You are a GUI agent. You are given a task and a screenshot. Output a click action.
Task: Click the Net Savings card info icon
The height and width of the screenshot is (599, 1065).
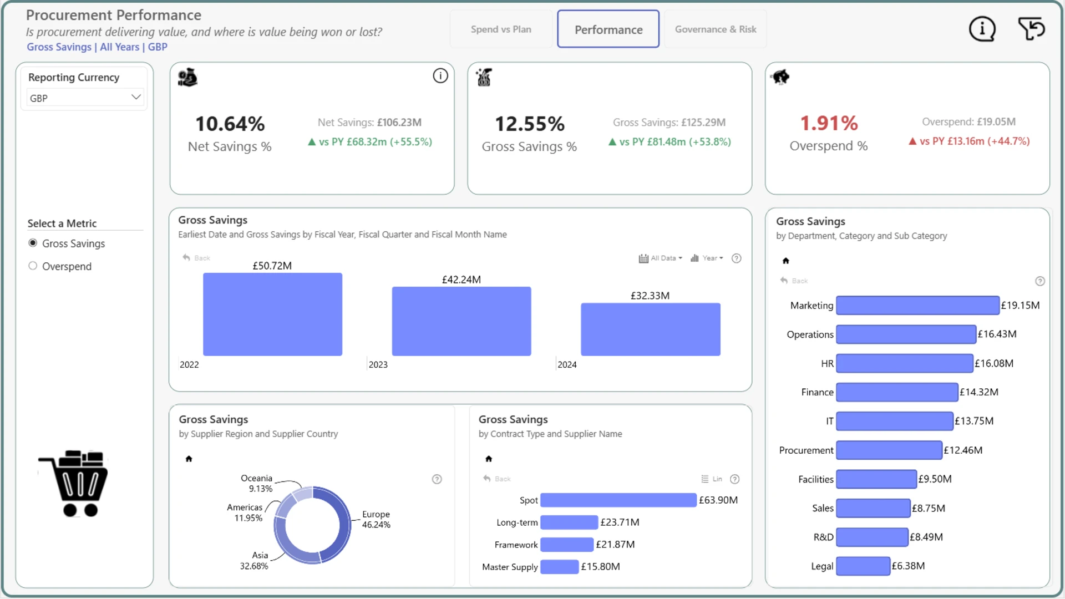440,76
